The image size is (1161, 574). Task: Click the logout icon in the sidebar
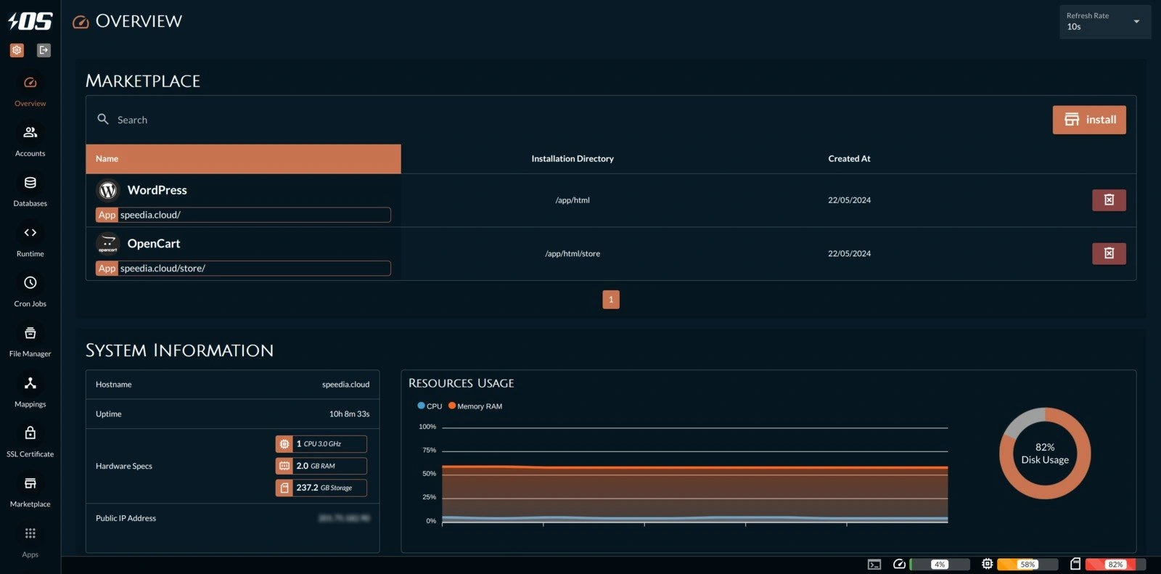point(44,50)
